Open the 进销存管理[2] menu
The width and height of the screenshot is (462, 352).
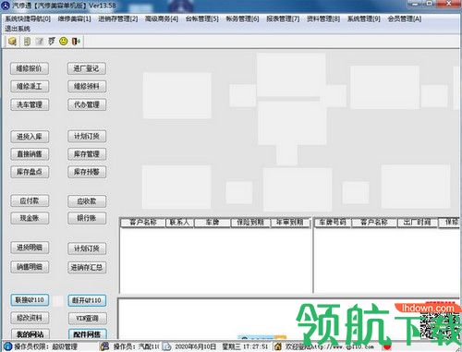[118, 19]
